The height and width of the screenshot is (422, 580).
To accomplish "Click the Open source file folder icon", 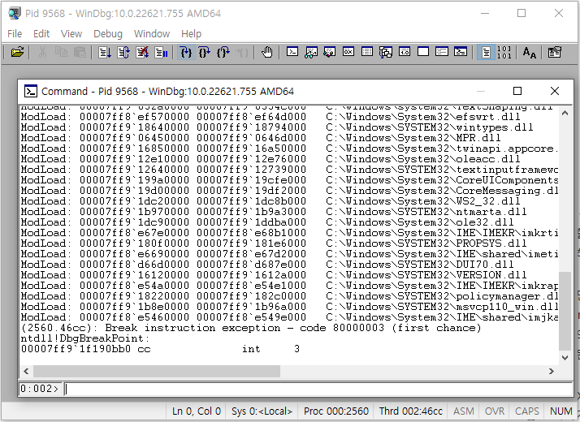I will pos(17,53).
